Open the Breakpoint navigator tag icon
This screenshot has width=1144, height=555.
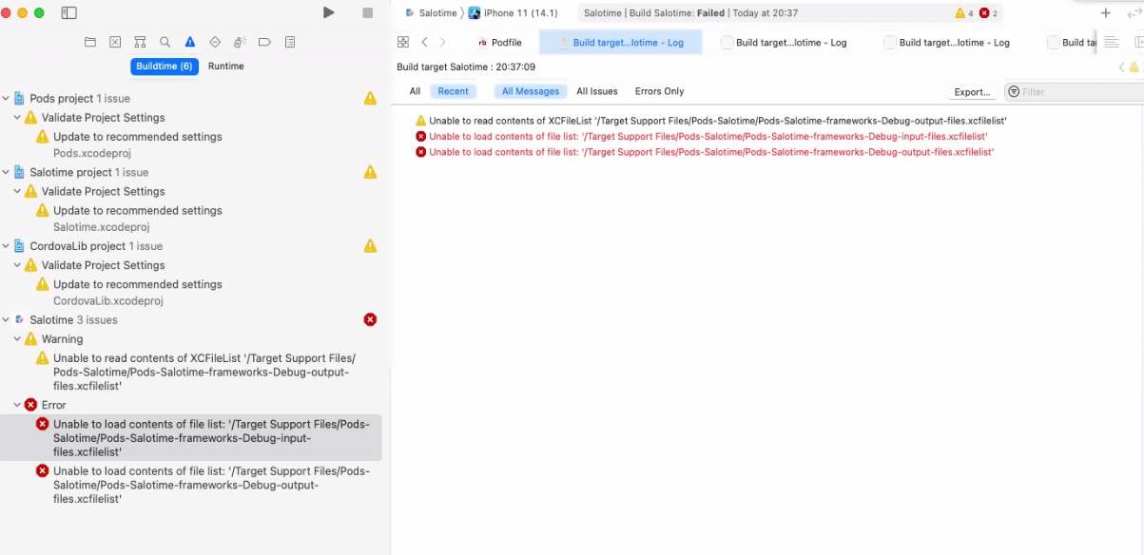(265, 42)
